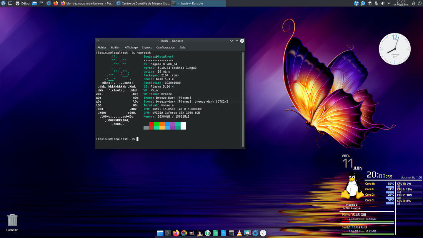423x238 pixels.
Task: Launch GIMP from bottom dock
Action: (x=192, y=233)
